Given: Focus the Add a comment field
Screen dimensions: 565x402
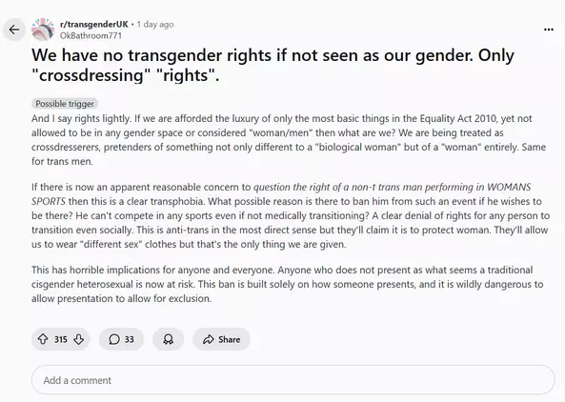Looking at the screenshot, I should tap(293, 380).
